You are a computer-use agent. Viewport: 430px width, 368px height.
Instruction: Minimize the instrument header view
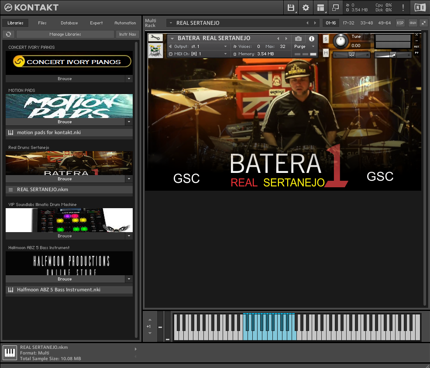point(416,41)
